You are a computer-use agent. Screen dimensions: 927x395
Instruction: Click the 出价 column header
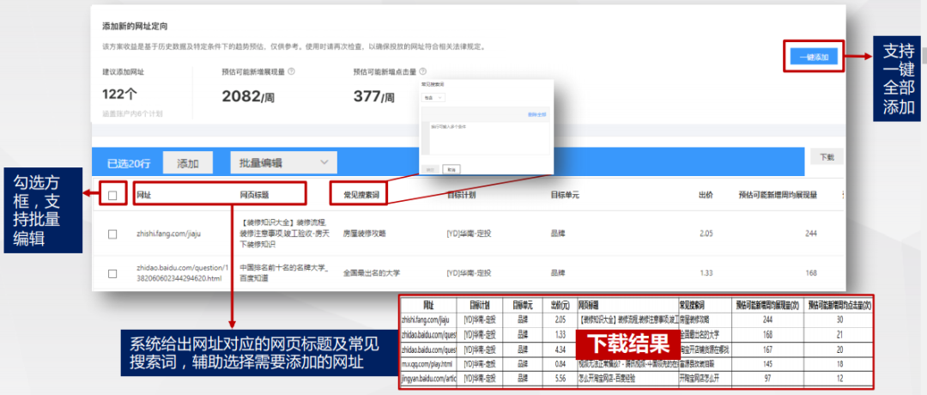pyautogui.click(x=706, y=195)
